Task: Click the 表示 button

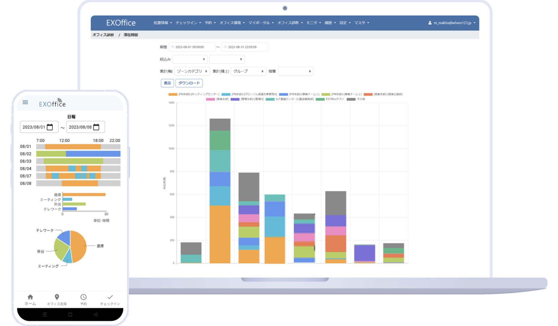Action: (x=167, y=83)
